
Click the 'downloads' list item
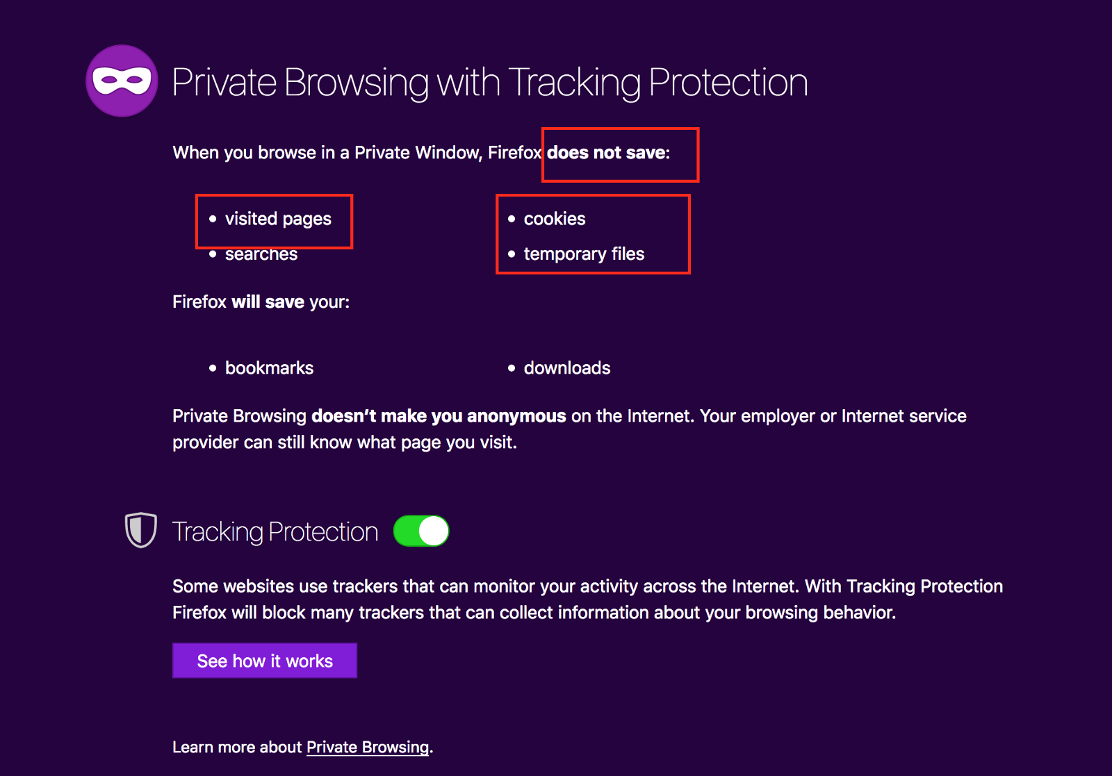(x=567, y=368)
